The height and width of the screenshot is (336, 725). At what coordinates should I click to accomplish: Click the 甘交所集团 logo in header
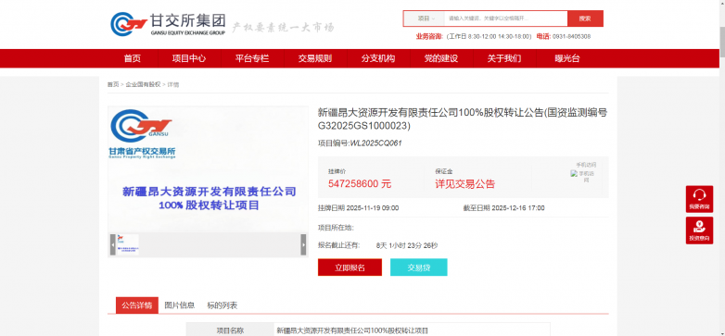[x=169, y=24]
